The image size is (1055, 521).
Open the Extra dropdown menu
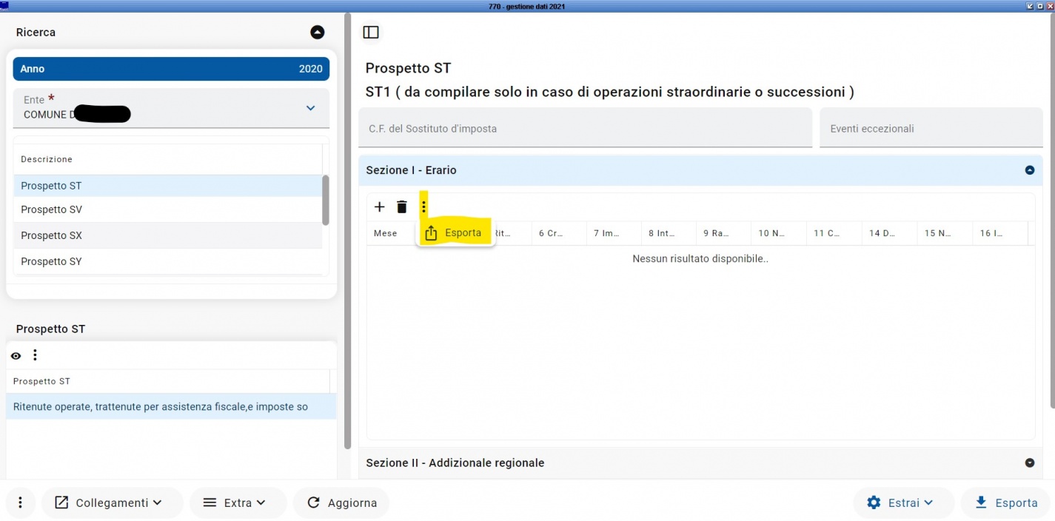[x=238, y=502]
